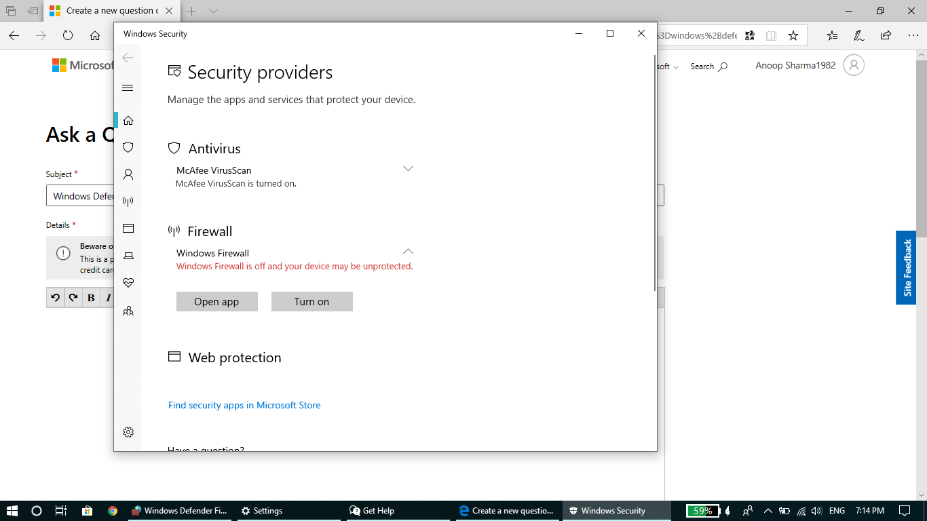Image resolution: width=927 pixels, height=521 pixels.
Task: Go back using Windows Security back arrow
Action: (128, 58)
